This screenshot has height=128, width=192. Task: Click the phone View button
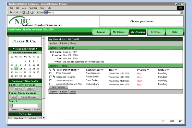pos(14,97)
